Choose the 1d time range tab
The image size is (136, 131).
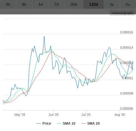[40, 4]
